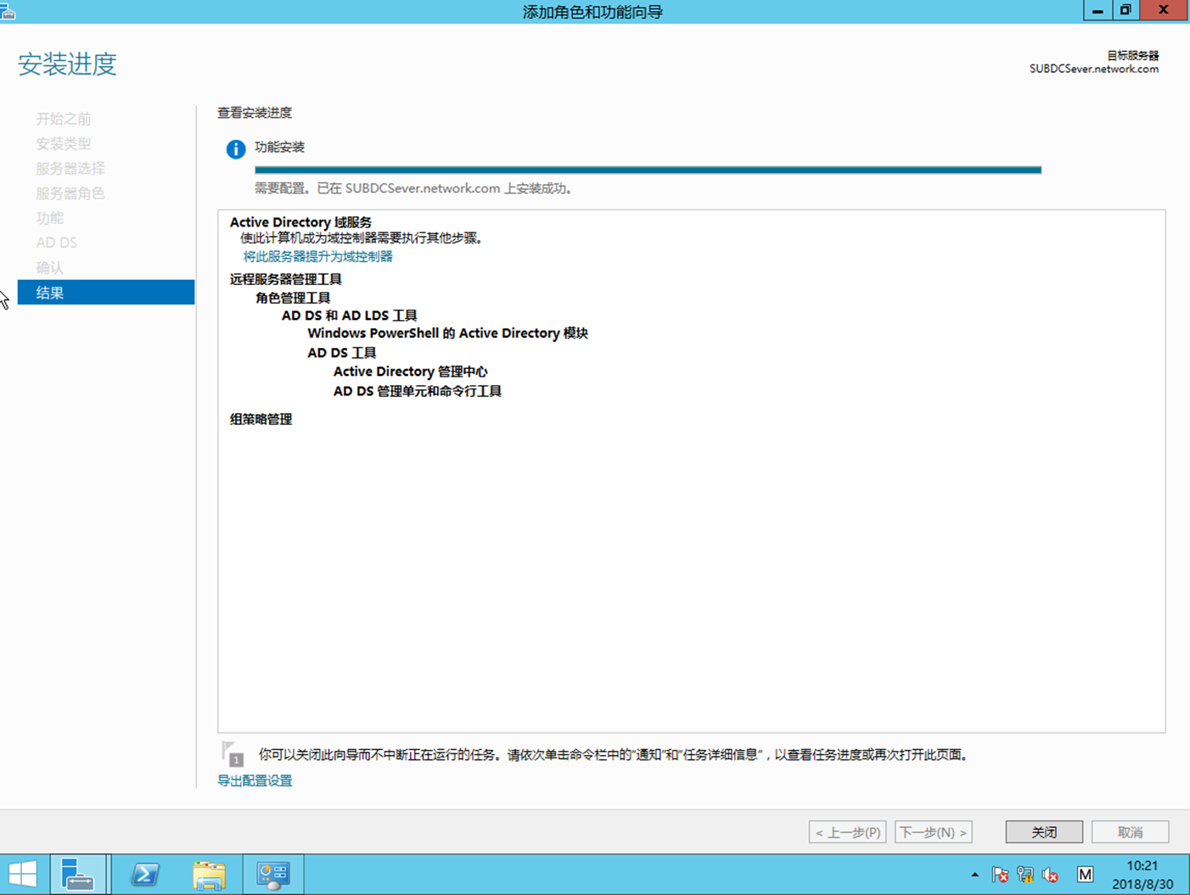Screen dimensions: 1190x895
Task: Open Server Manager from the taskbar
Action: [x=79, y=875]
